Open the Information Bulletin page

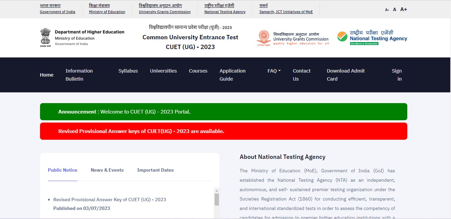point(79,75)
